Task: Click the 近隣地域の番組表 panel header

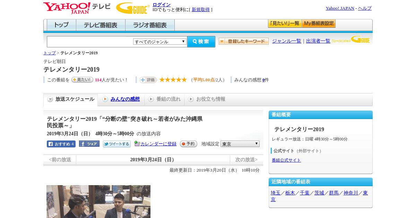Action: pyautogui.click(x=321, y=182)
